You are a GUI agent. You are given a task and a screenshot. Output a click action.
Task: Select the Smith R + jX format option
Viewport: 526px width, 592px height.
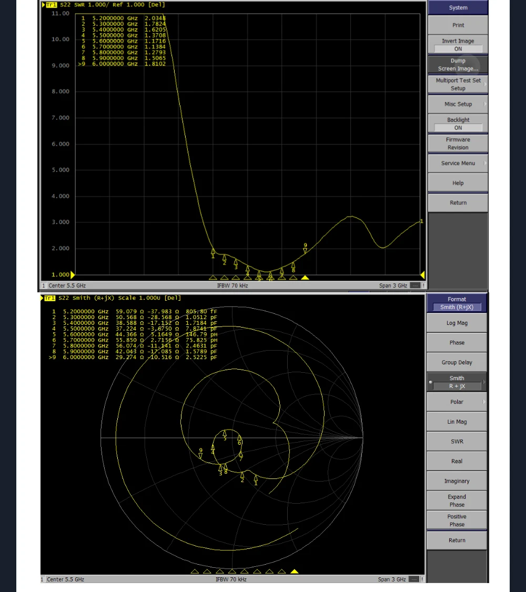coord(457,382)
